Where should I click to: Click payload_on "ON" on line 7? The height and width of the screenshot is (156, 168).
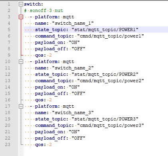click(74, 42)
